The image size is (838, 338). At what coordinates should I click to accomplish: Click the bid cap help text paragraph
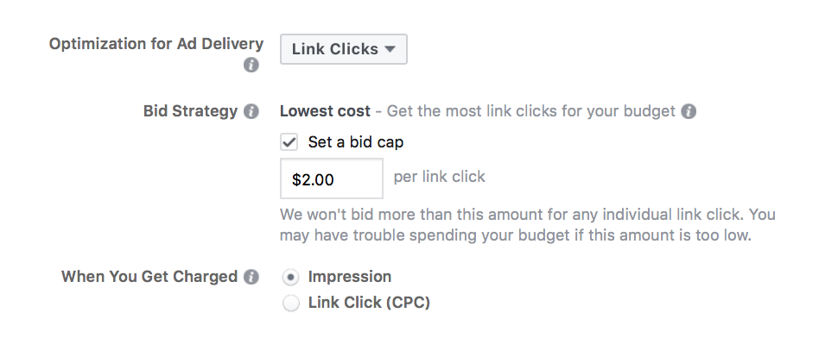[x=528, y=224]
